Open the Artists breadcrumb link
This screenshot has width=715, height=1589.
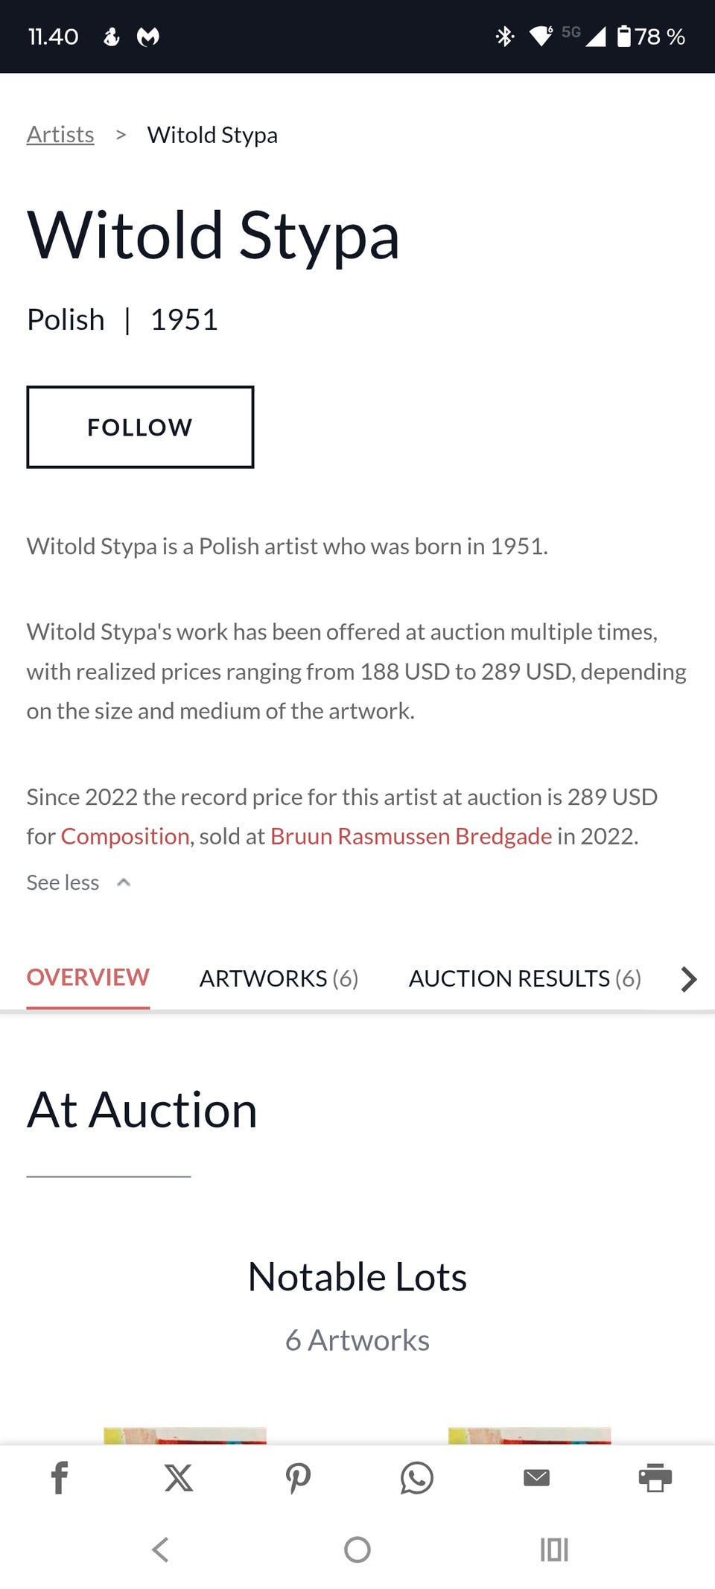click(x=60, y=135)
